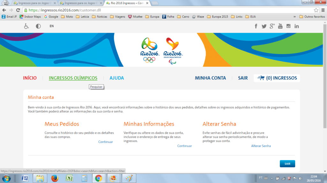Switch language to EN
Viewport: 327px width, 183px height.
coord(52,26)
